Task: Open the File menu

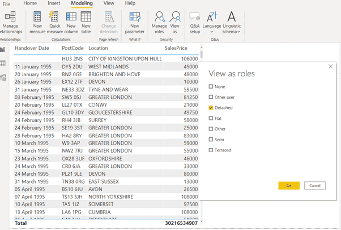Action: pos(6,4)
